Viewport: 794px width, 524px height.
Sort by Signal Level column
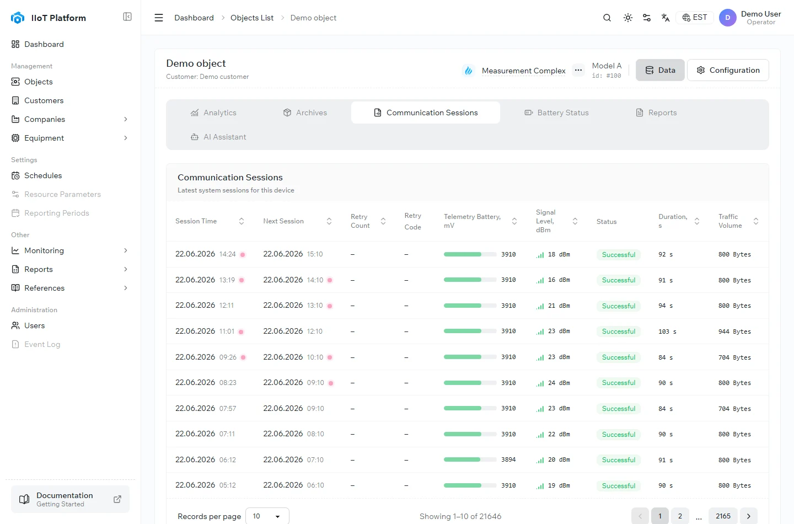point(575,221)
